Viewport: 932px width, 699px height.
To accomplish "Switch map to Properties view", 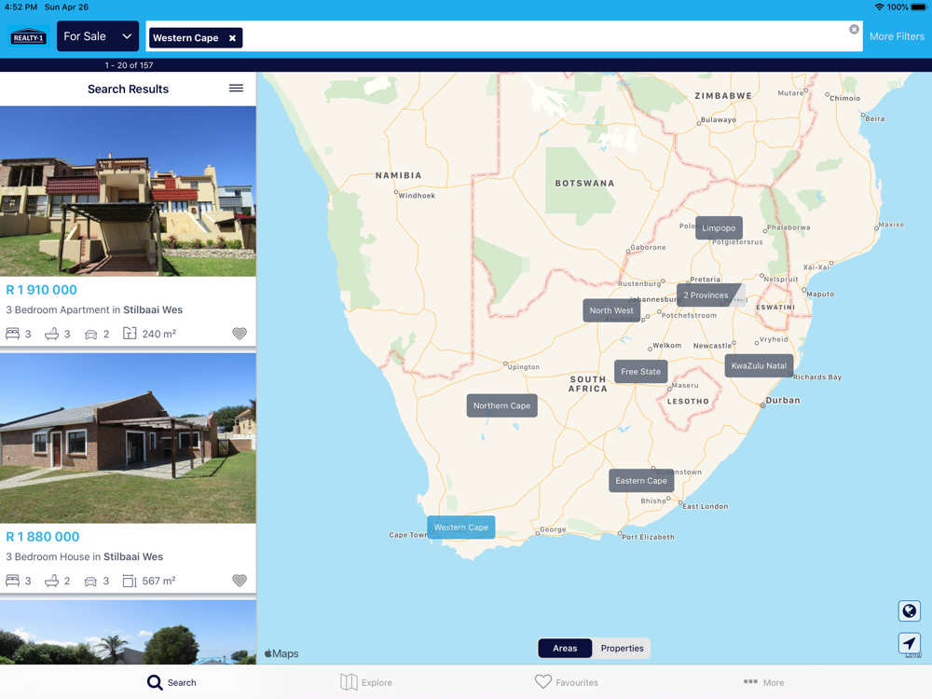I will (622, 649).
